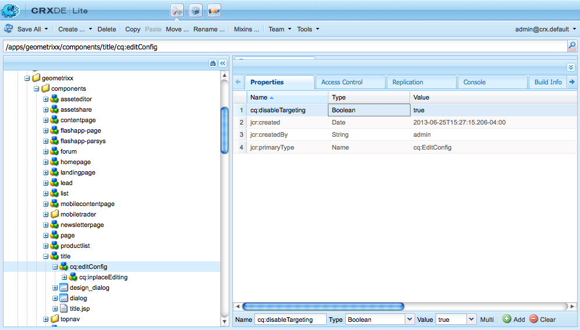
Task: Click the binoculars find icon in tree panel
Action: click(213, 63)
